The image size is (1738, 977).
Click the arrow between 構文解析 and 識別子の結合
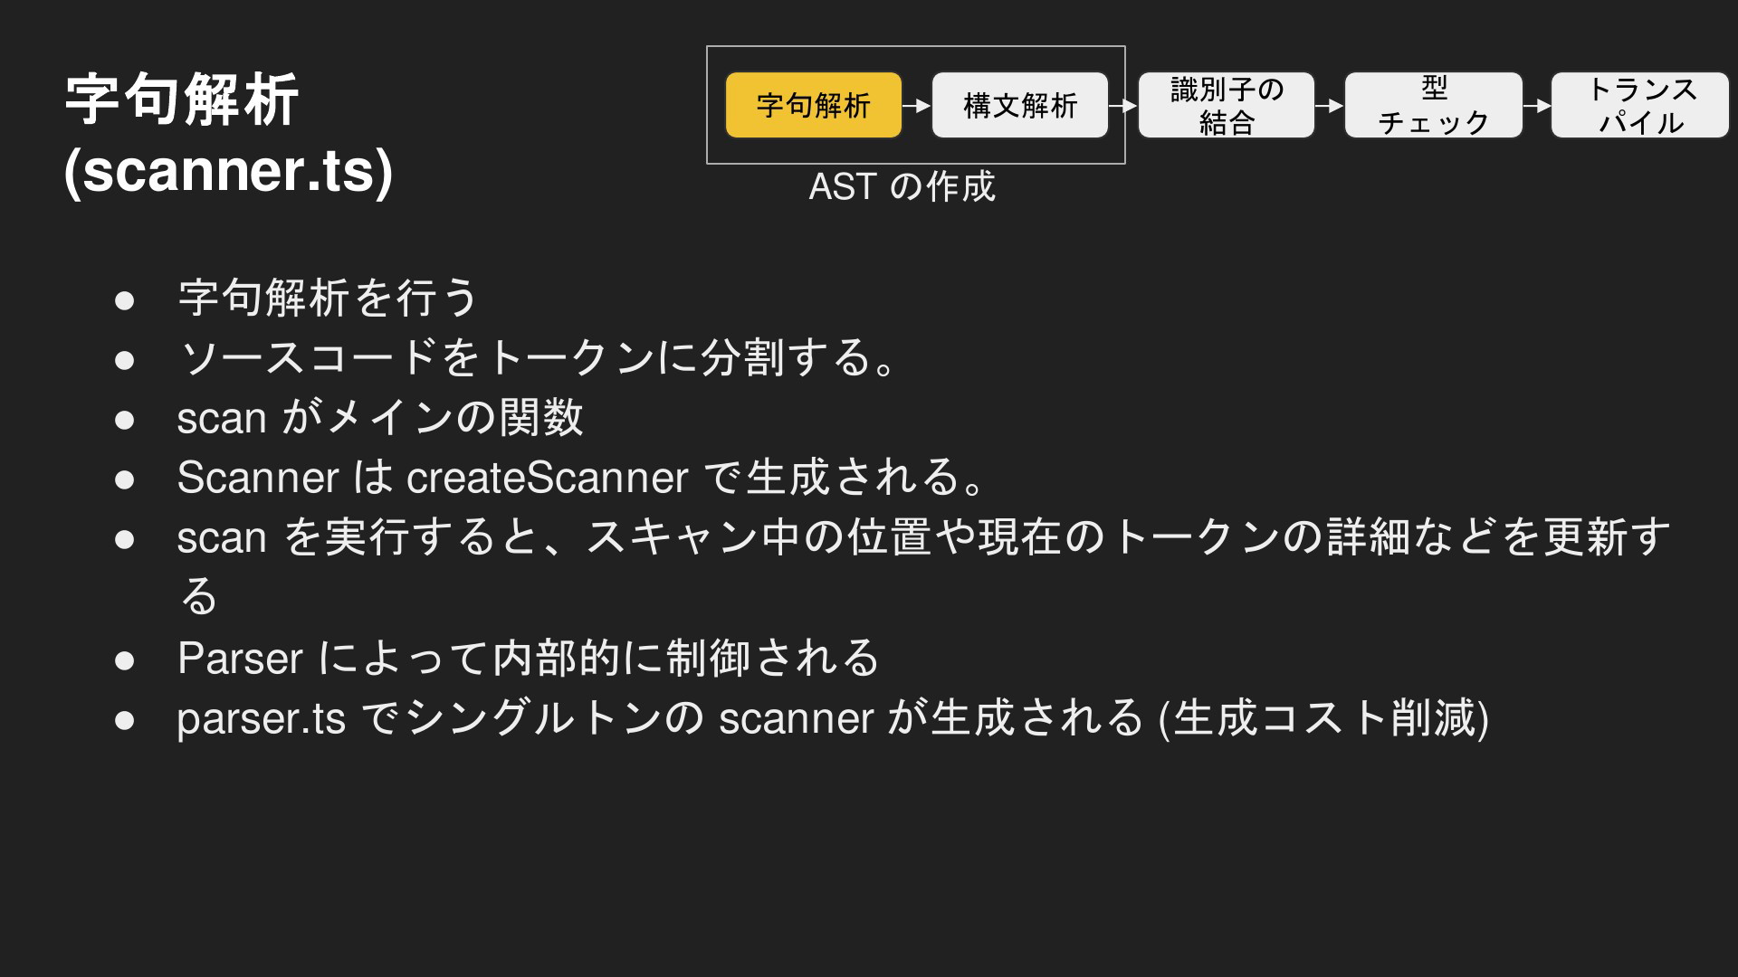1123,106
